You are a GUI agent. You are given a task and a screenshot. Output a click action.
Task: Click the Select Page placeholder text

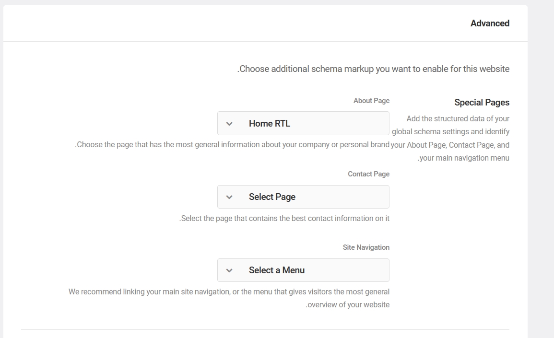pyautogui.click(x=272, y=197)
